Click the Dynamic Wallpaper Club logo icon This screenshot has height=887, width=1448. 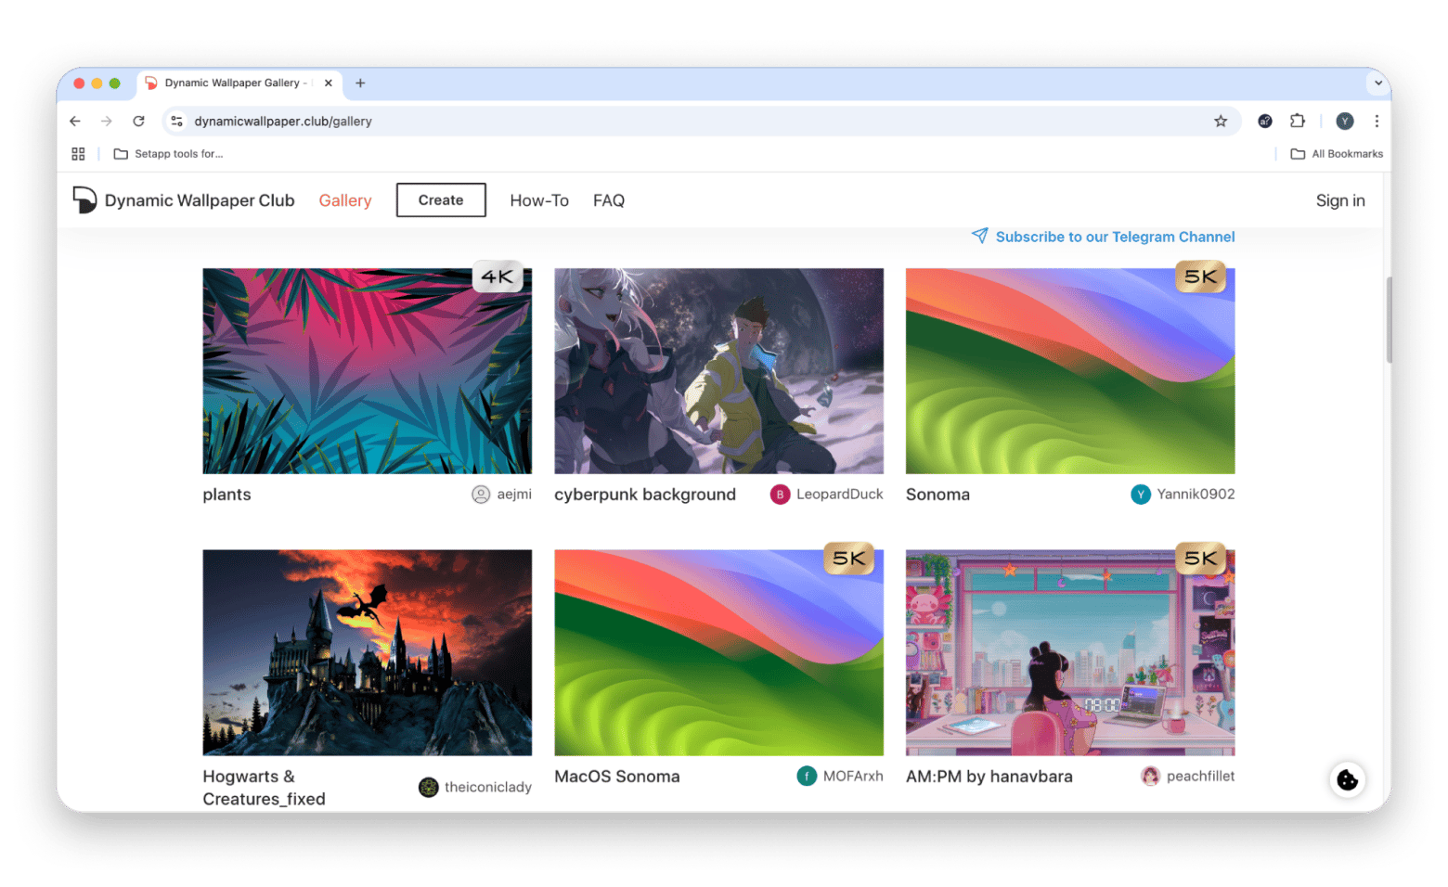point(84,199)
